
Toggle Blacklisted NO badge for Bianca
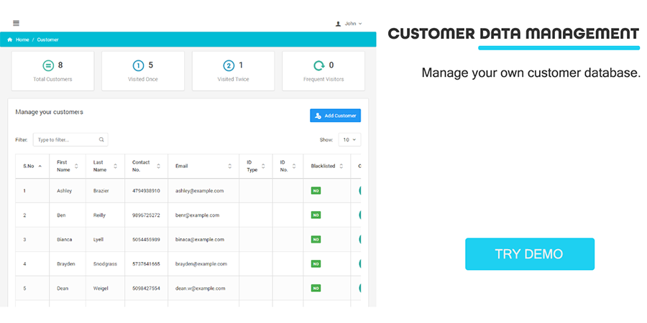coord(316,240)
